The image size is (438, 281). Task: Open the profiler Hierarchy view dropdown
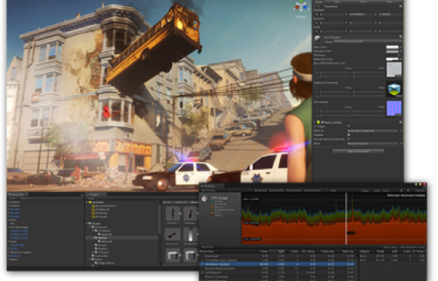point(213,247)
